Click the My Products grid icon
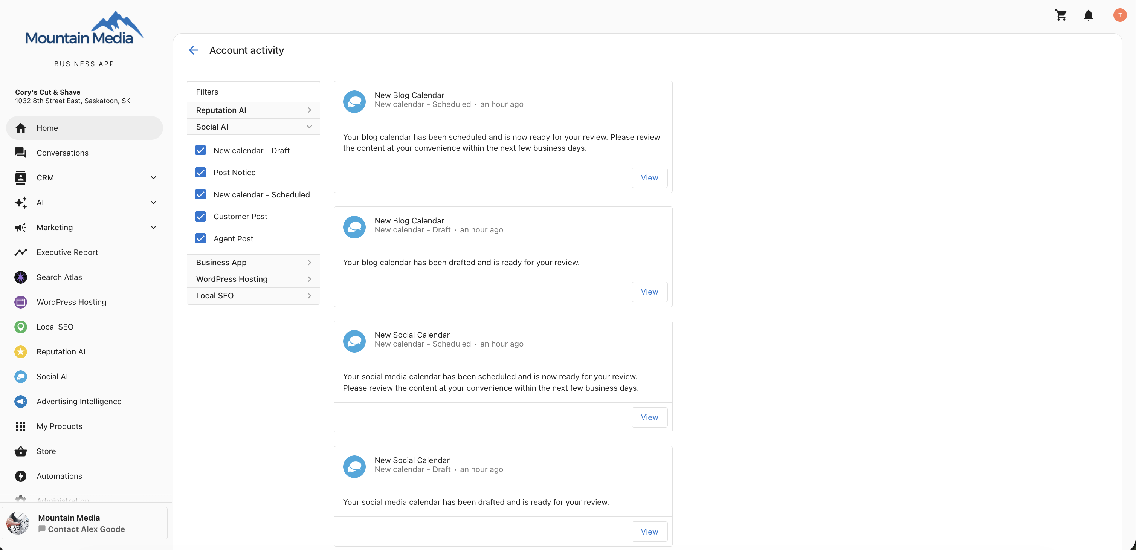This screenshot has height=550, width=1136. click(x=21, y=426)
